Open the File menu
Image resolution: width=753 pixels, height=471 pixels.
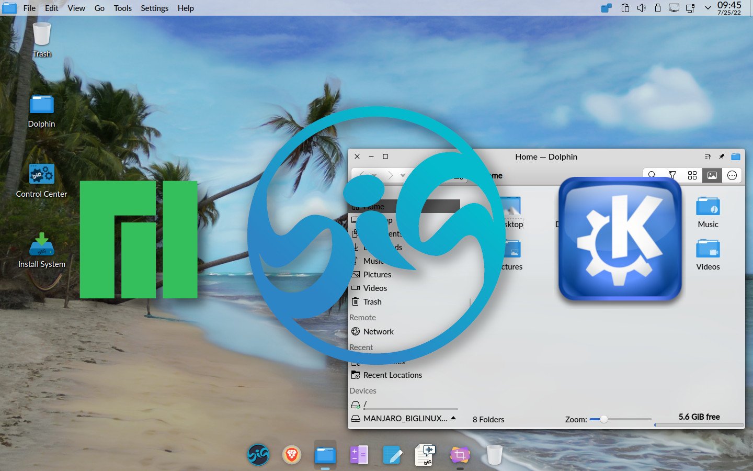pos(30,8)
